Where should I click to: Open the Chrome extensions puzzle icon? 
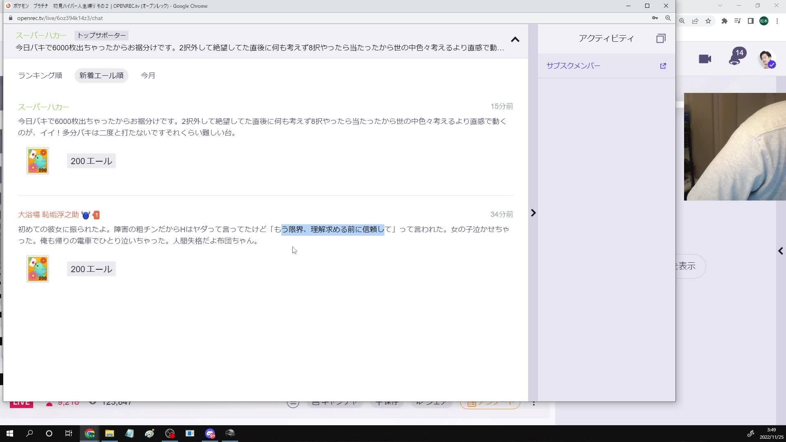[724, 20]
